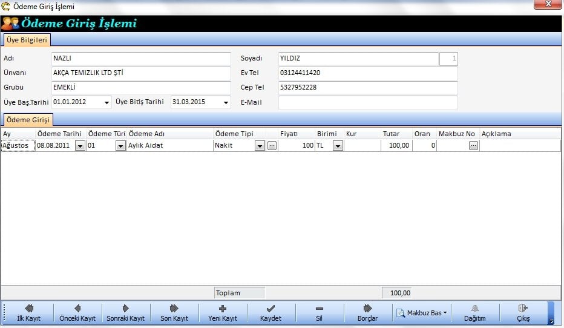Add a new record with Yeni Kayıt
The image size is (564, 328).
(222, 313)
